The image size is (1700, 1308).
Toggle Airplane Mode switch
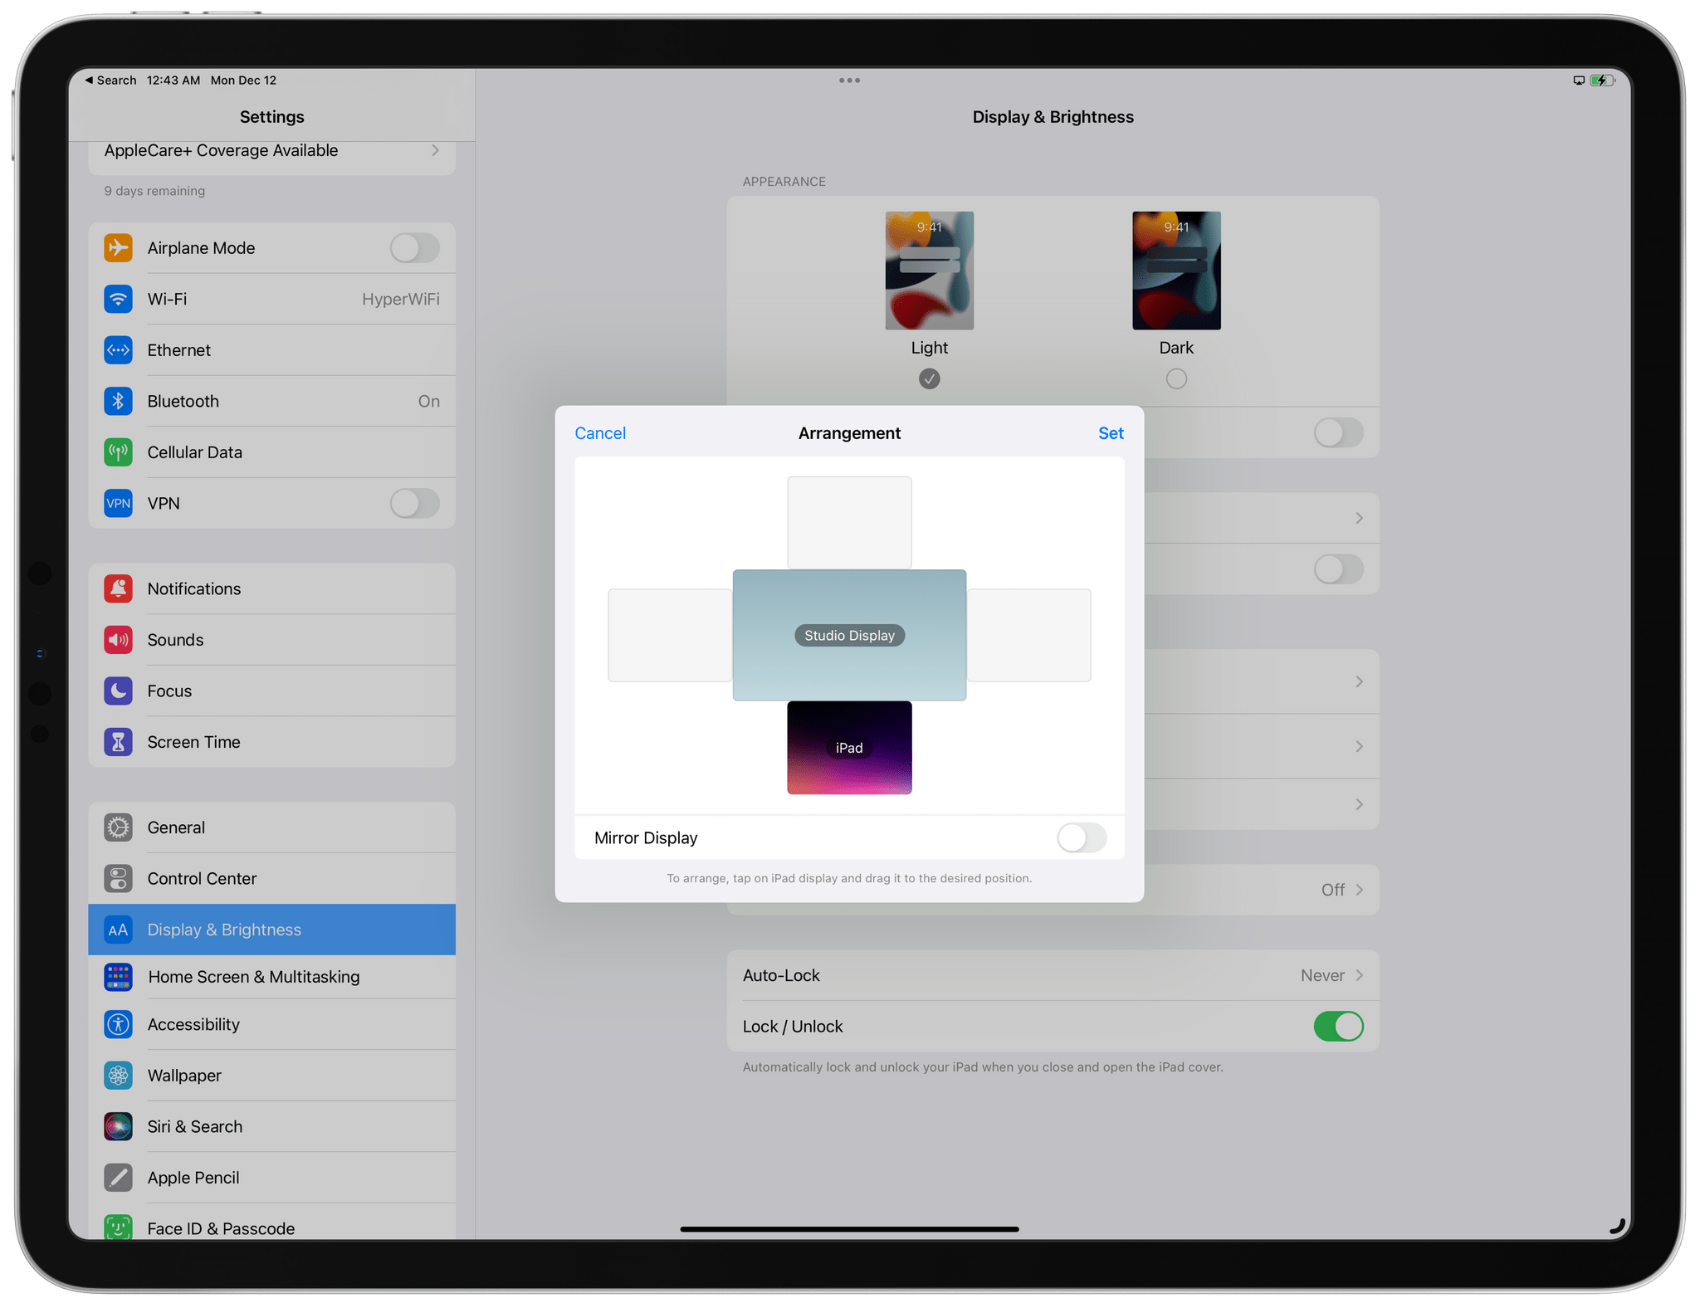coord(415,248)
